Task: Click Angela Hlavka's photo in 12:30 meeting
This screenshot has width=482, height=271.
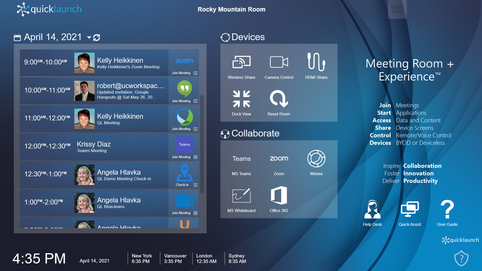Action: click(84, 175)
